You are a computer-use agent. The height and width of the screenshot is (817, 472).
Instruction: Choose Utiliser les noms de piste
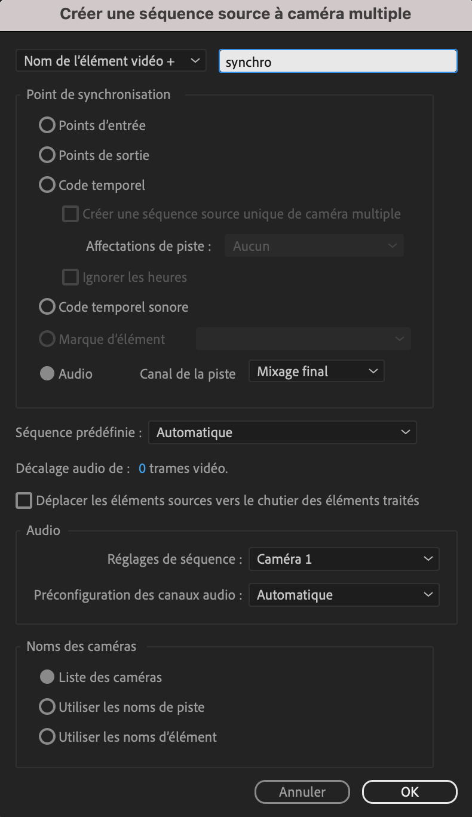click(x=47, y=707)
